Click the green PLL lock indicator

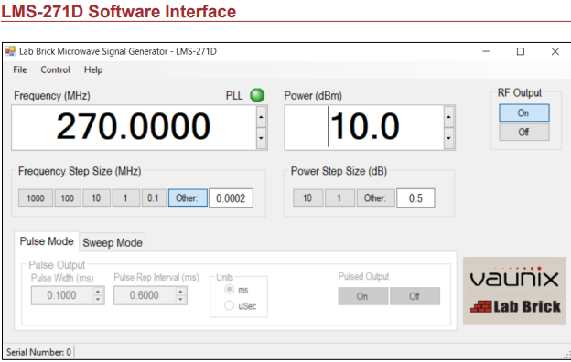pos(257,95)
